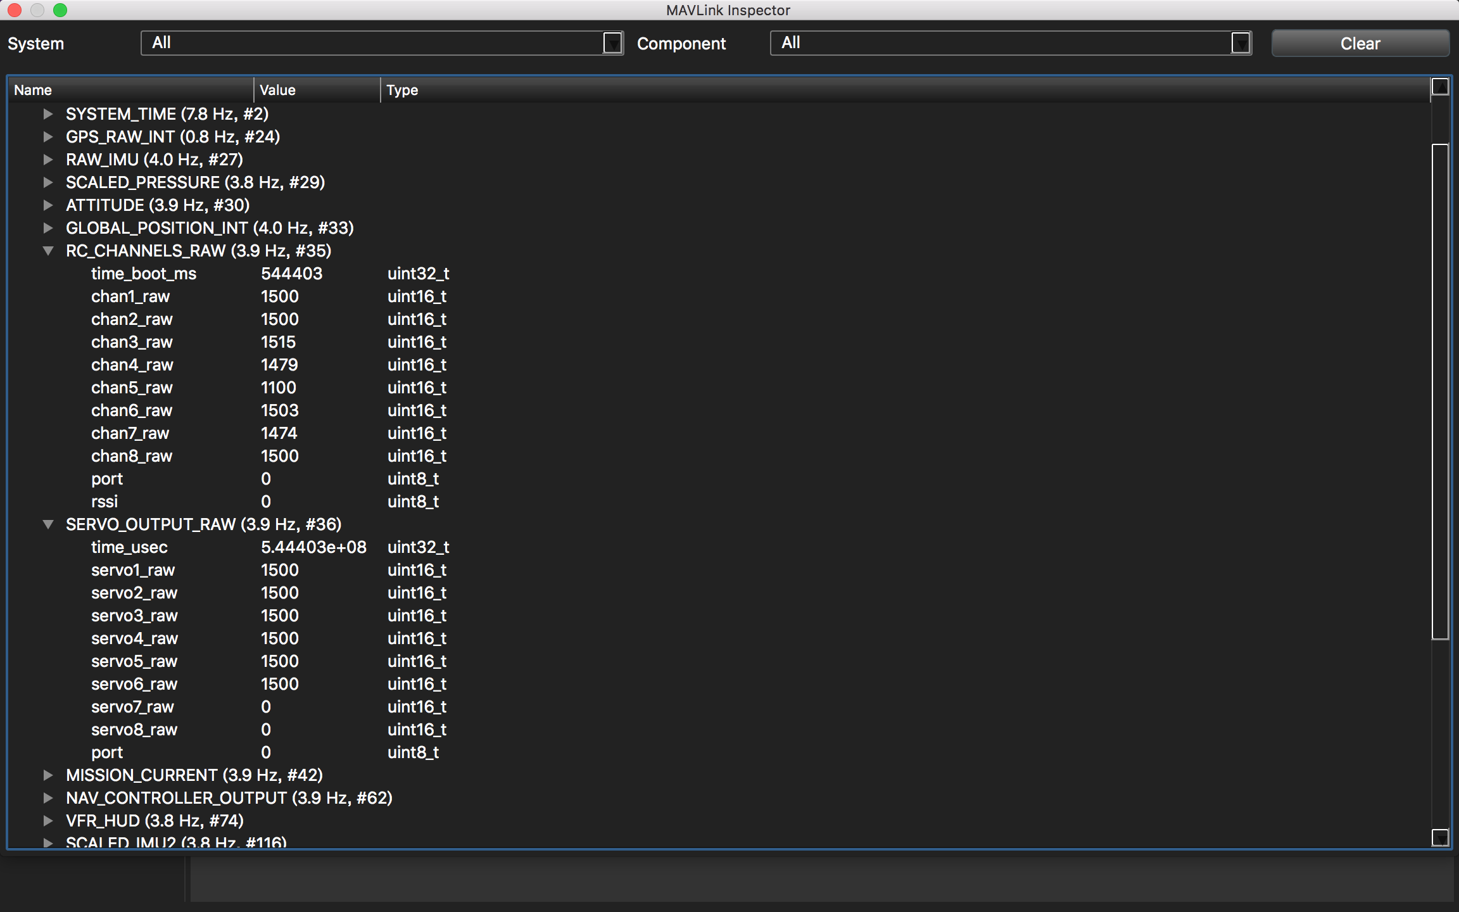Expand the GPS_RAW_INT message row
This screenshot has width=1459, height=912.
(48, 137)
